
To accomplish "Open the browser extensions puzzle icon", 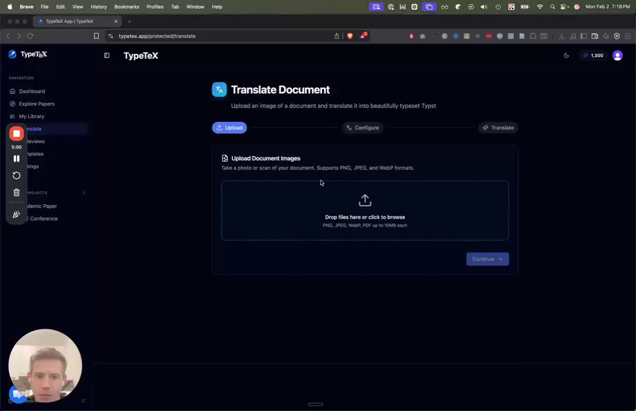I will [533, 36].
